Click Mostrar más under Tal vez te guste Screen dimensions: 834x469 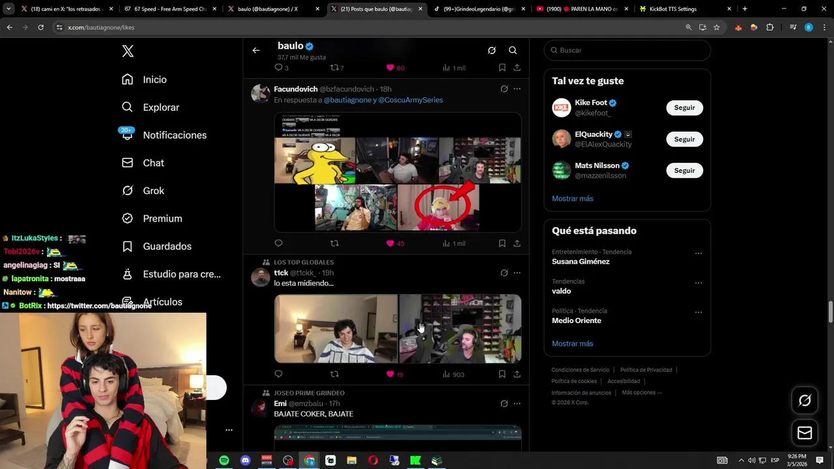tap(573, 199)
